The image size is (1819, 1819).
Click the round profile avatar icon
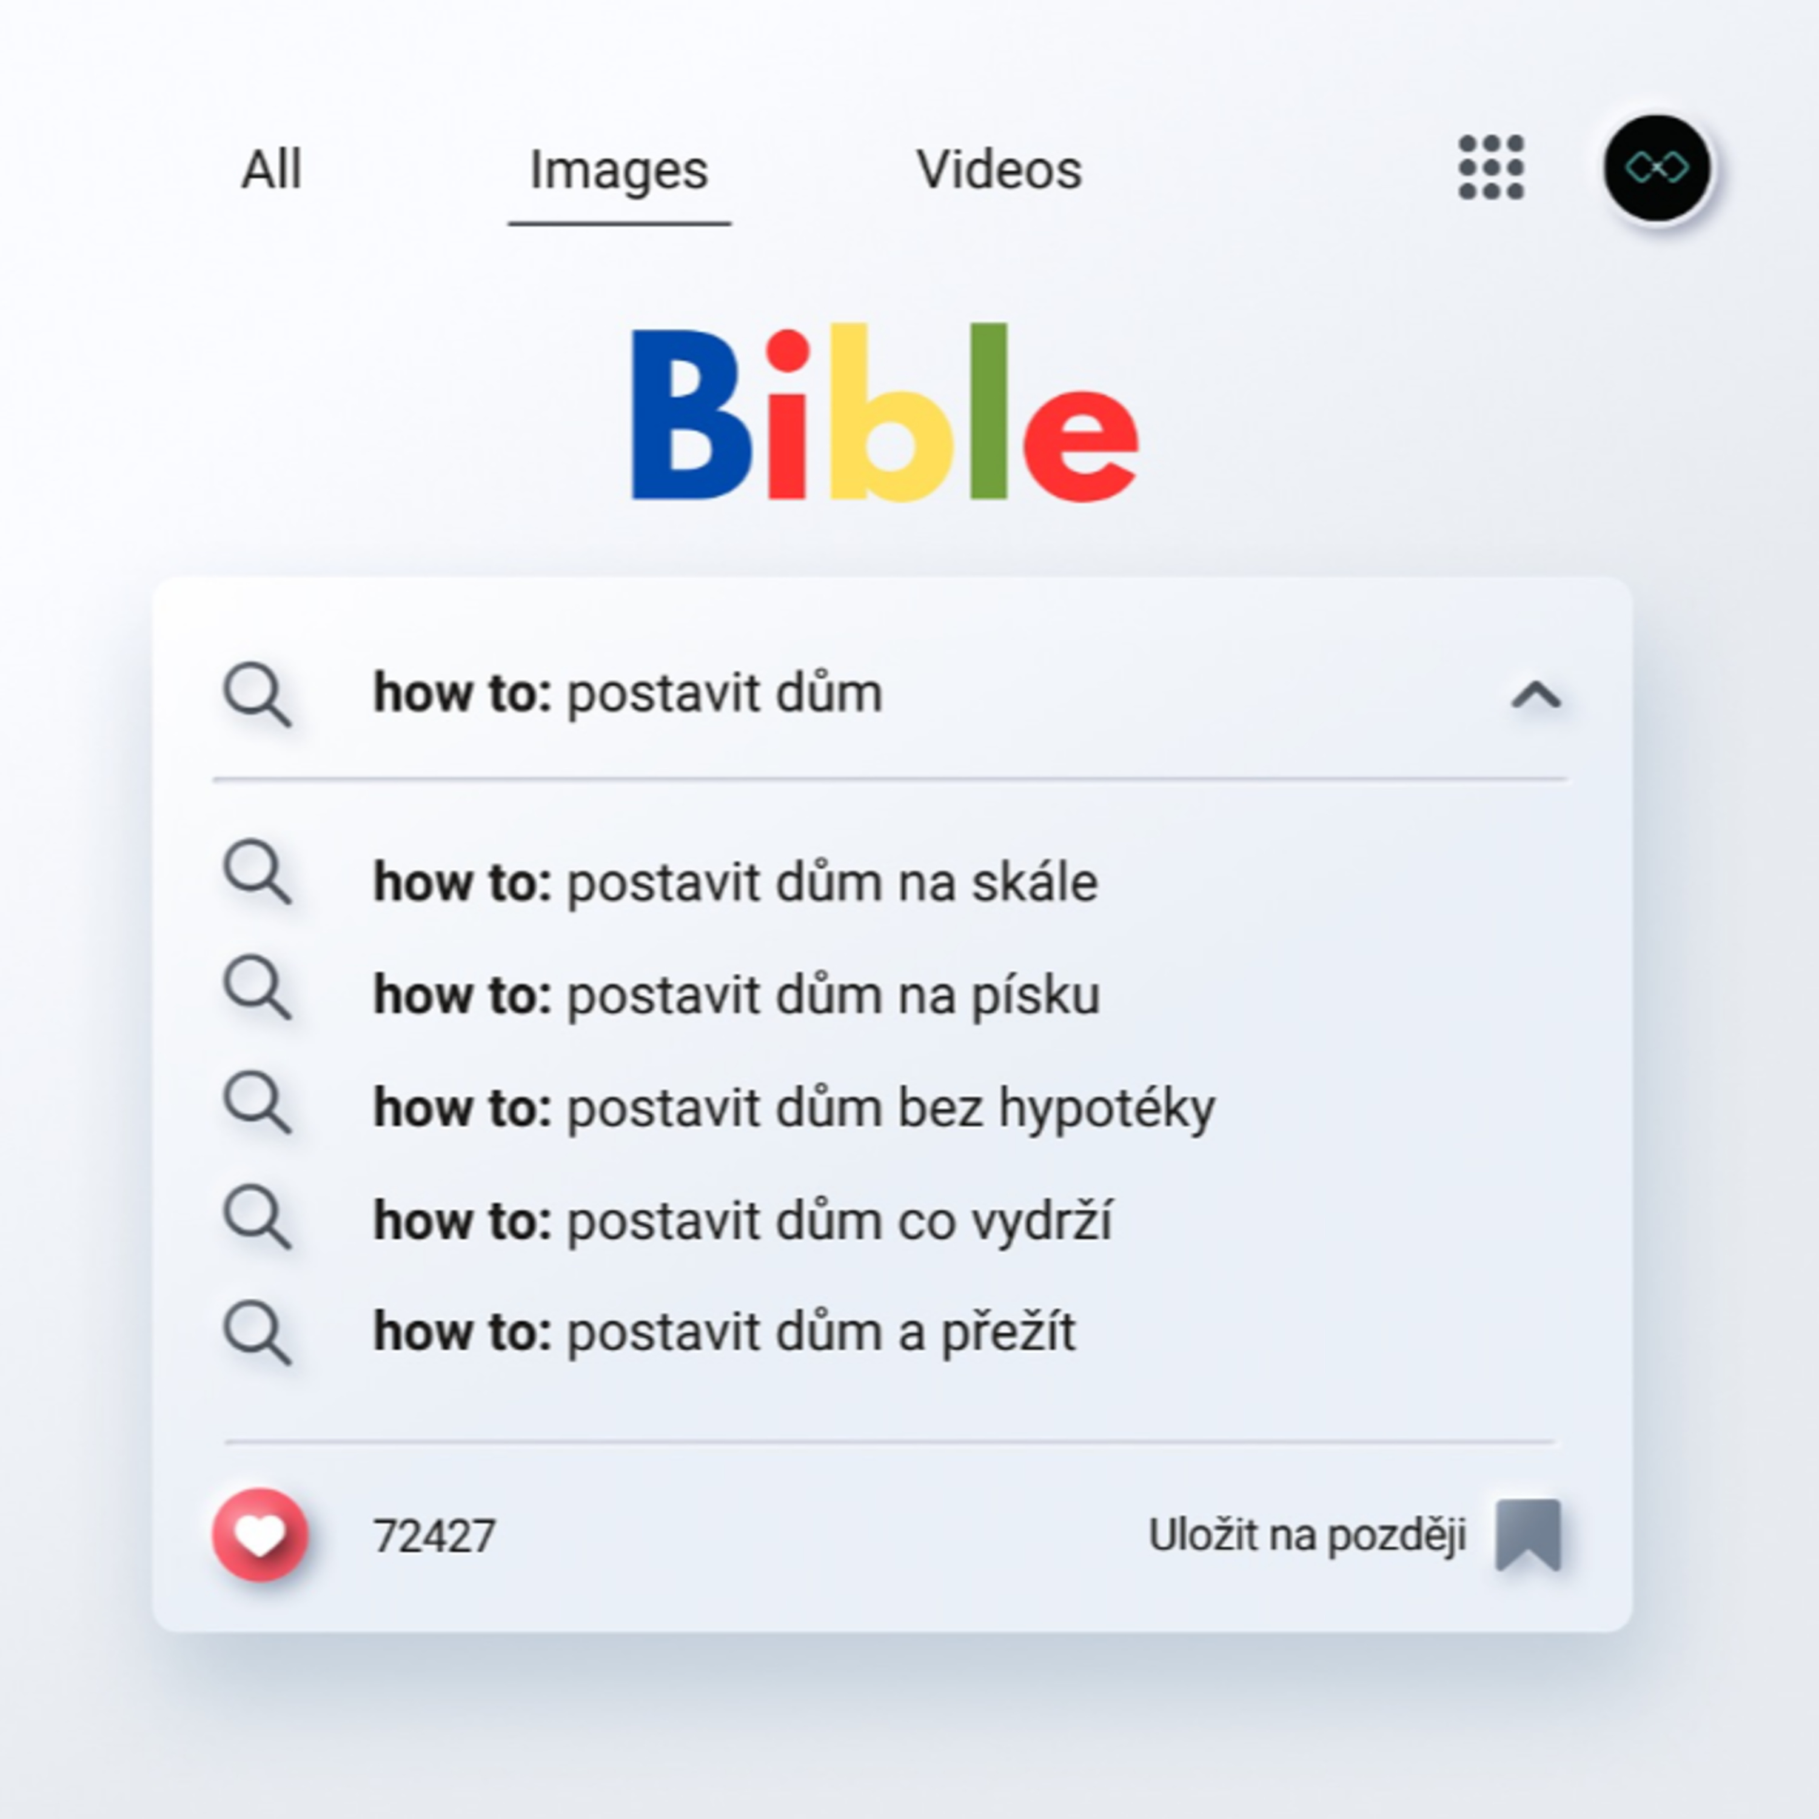(1656, 169)
